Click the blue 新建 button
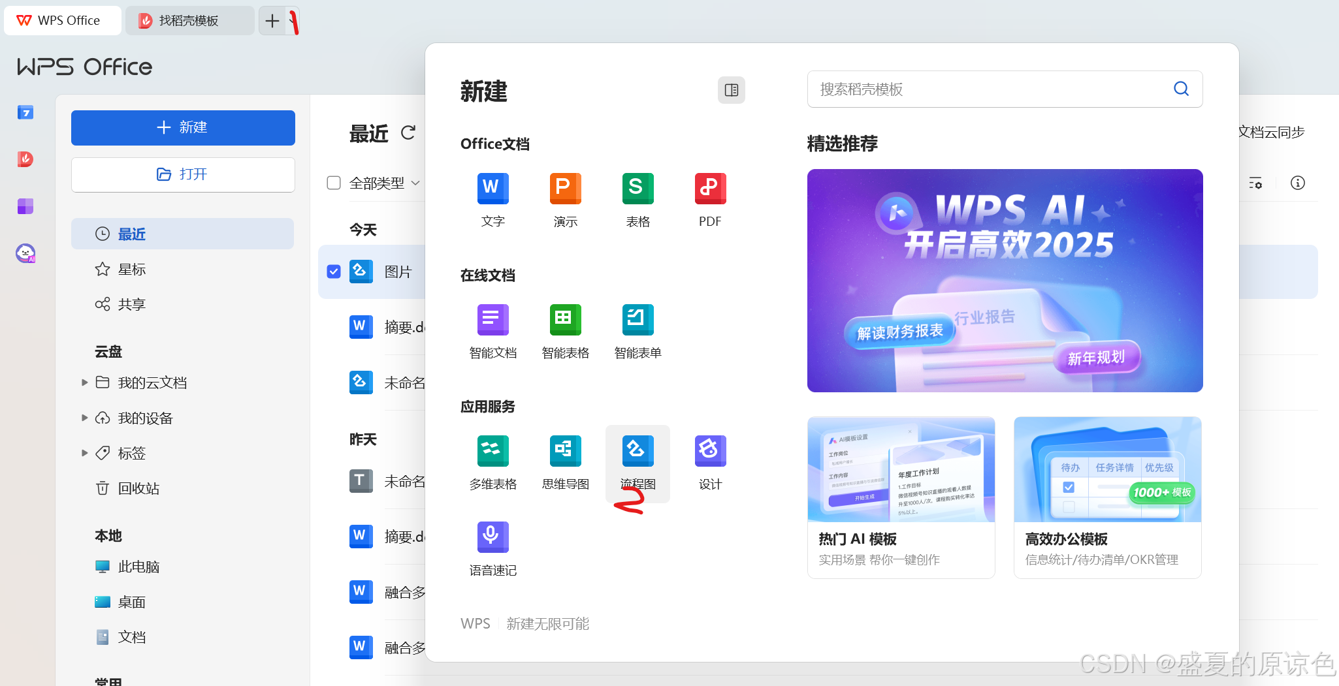This screenshot has height=686, width=1339. tap(183, 127)
